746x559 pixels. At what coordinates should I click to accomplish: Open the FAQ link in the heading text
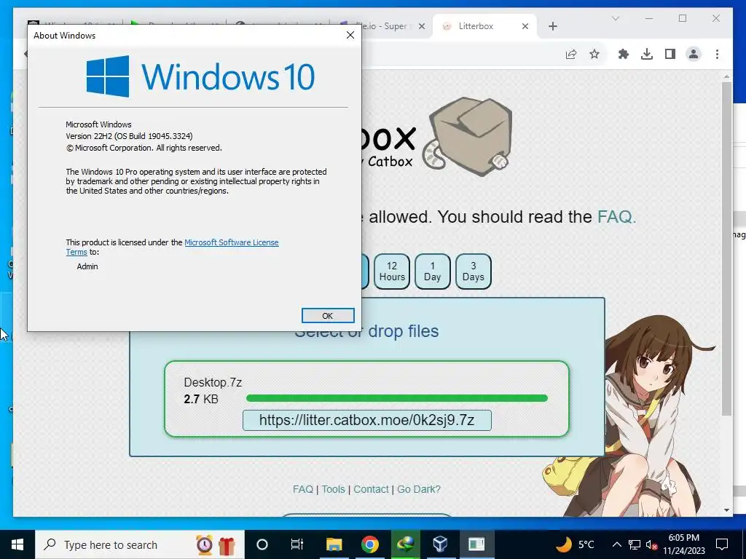[616, 217]
